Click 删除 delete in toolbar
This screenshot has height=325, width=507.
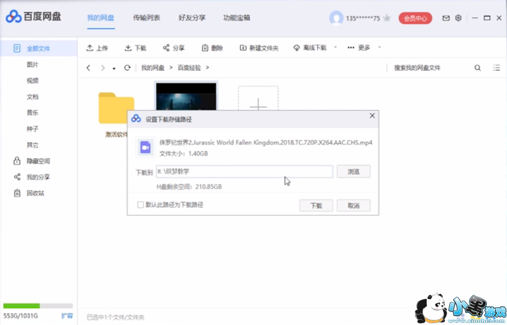(212, 48)
